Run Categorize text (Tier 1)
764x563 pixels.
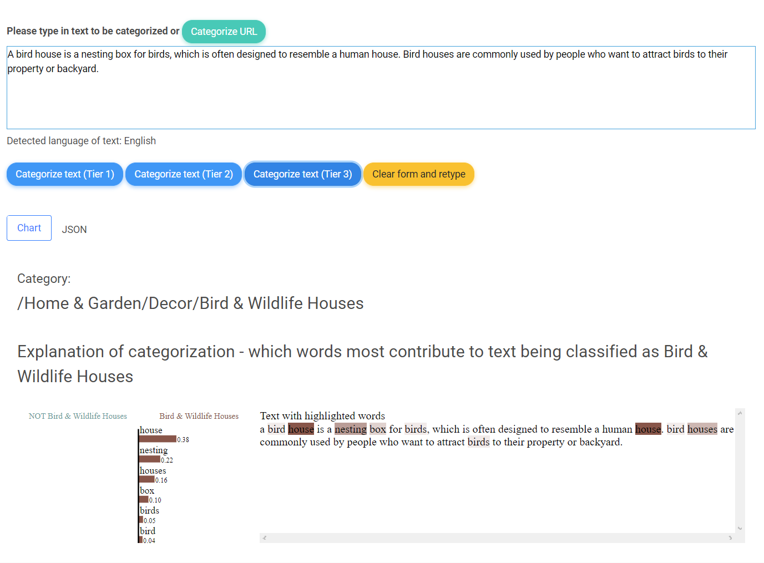click(65, 174)
